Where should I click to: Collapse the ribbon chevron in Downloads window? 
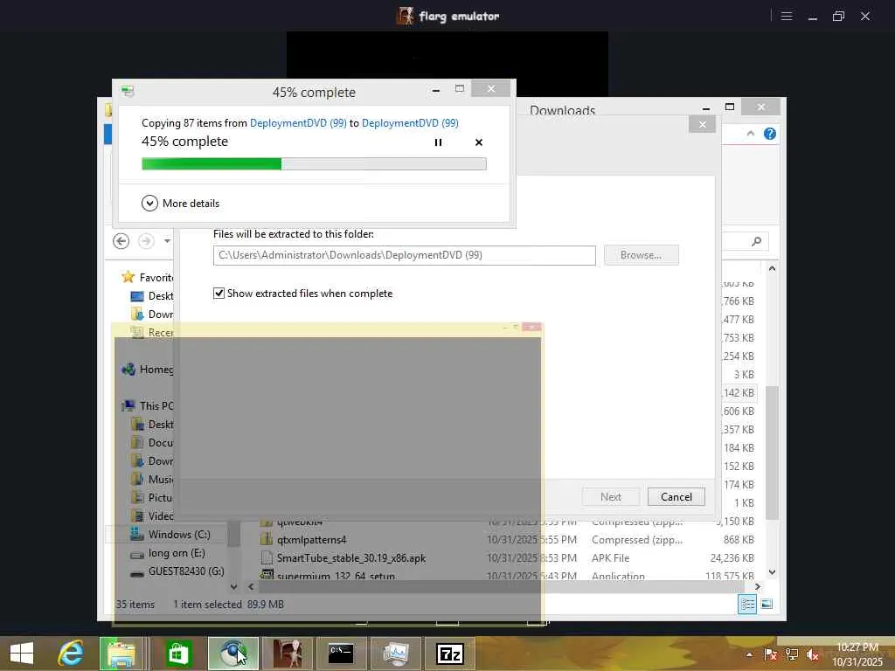pyautogui.click(x=751, y=134)
